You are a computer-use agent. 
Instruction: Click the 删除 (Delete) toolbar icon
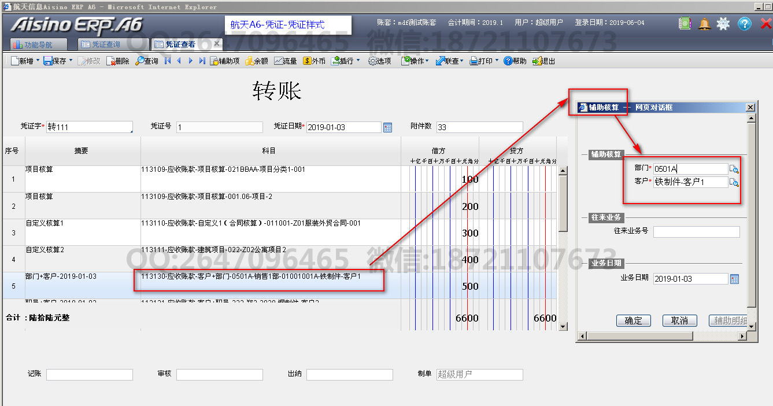pos(112,61)
